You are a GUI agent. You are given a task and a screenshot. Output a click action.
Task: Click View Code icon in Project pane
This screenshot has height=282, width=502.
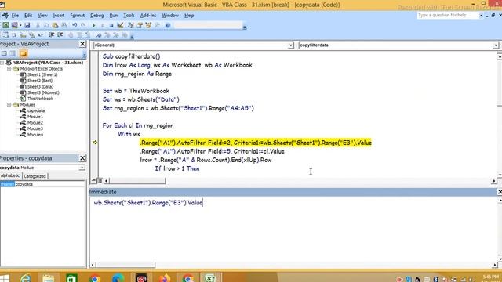point(4,53)
